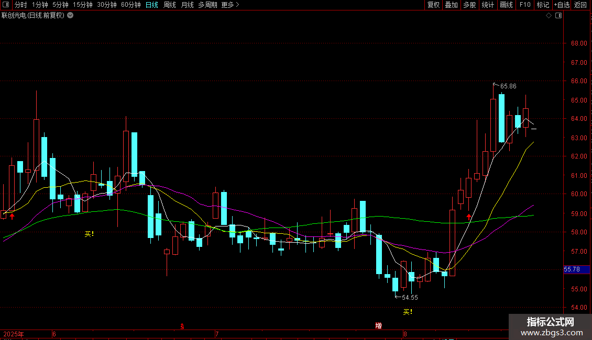Click the 叠加 overlay button

[451, 5]
